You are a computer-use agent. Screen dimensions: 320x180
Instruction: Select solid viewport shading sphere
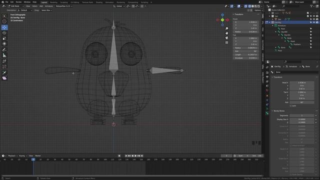pos(252,6)
